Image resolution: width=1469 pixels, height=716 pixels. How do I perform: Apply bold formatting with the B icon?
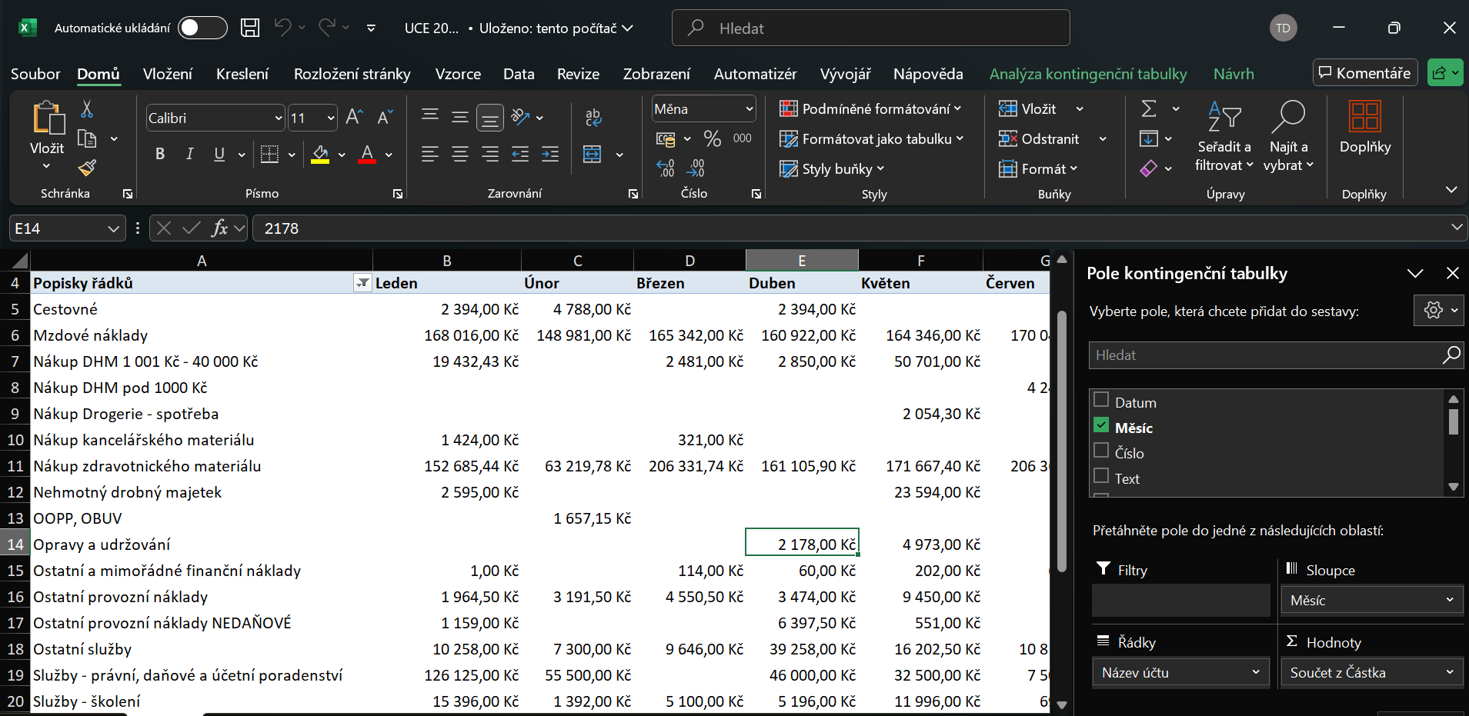[160, 154]
